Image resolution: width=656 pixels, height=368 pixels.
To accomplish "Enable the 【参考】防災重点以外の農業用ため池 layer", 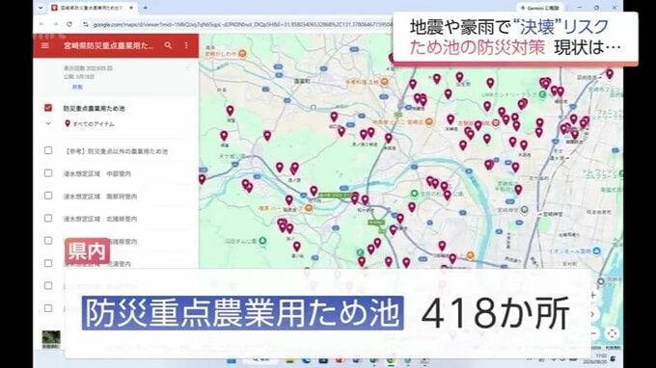I will click(48, 150).
